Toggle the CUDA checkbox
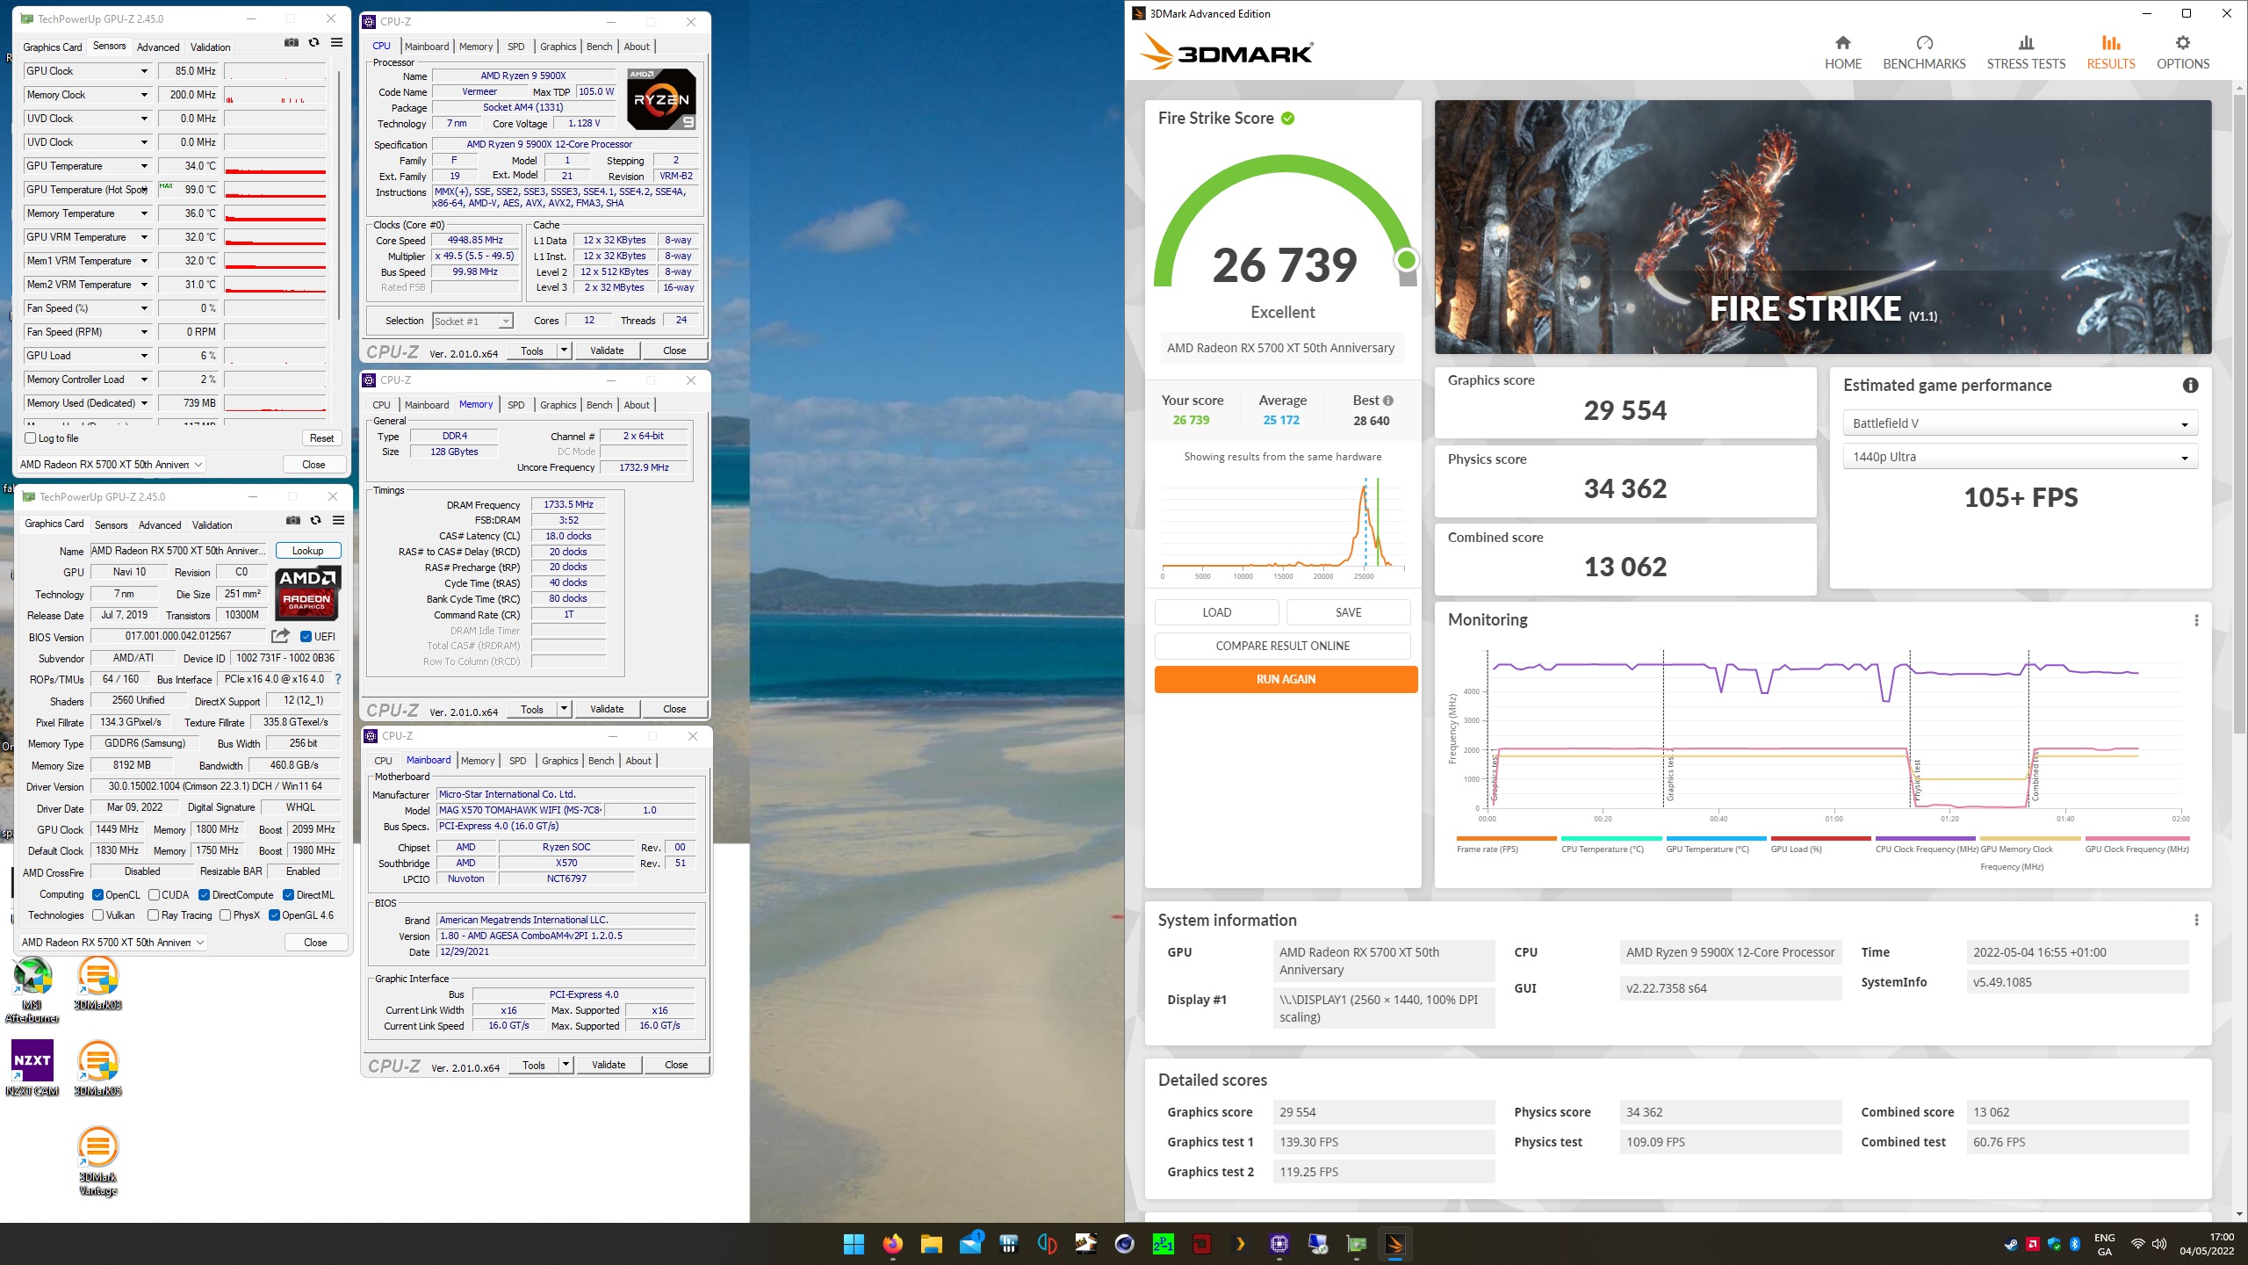2248x1265 pixels. pos(154,895)
